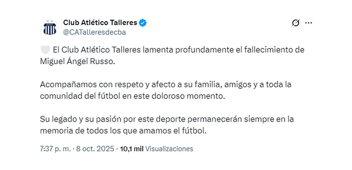
Task: Click the paragraph starting with Su legado
Action: (167, 125)
